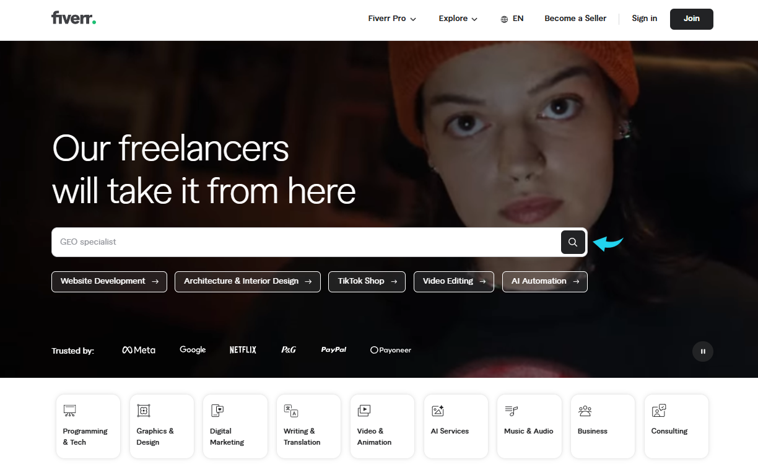The height and width of the screenshot is (467, 758).
Task: Open Graphics & Design category card
Action: [x=162, y=426]
